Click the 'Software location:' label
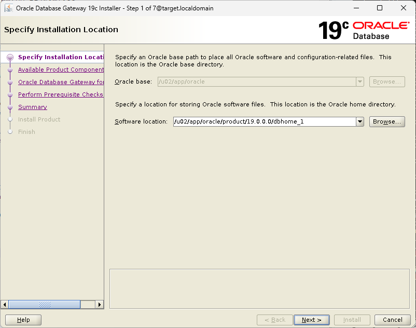Screen dimensions: 416x328 point(141,121)
